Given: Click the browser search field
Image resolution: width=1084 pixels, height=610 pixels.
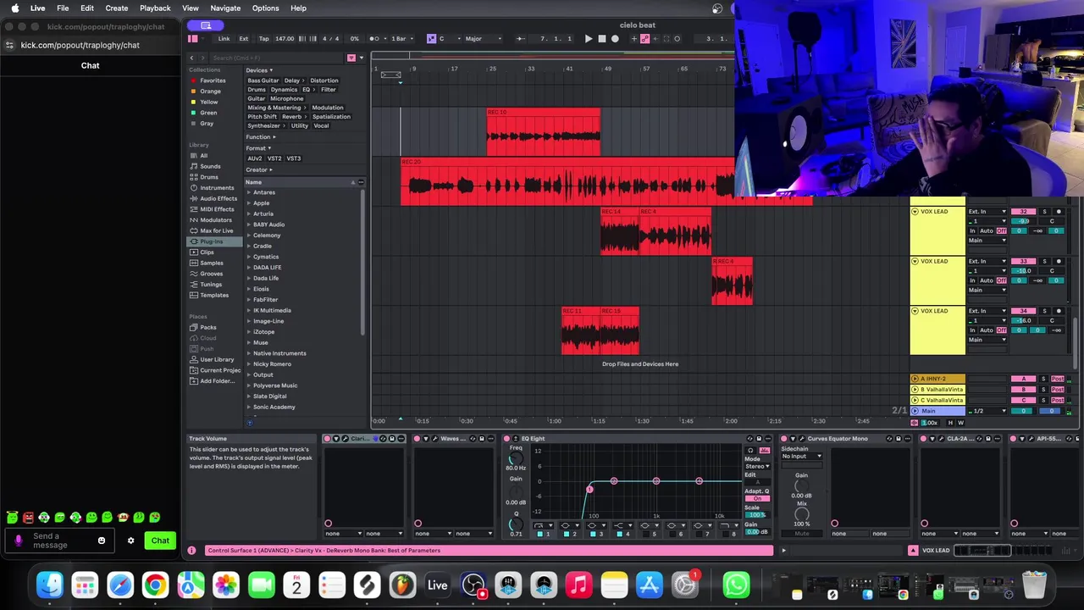Looking at the screenshot, I should tap(275, 58).
